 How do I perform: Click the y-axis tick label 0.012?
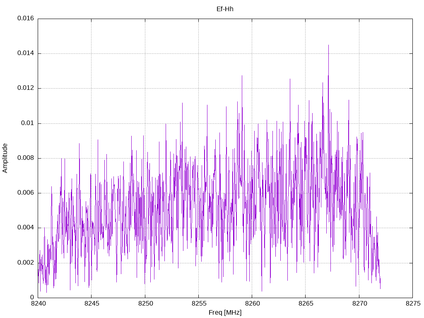point(26,88)
